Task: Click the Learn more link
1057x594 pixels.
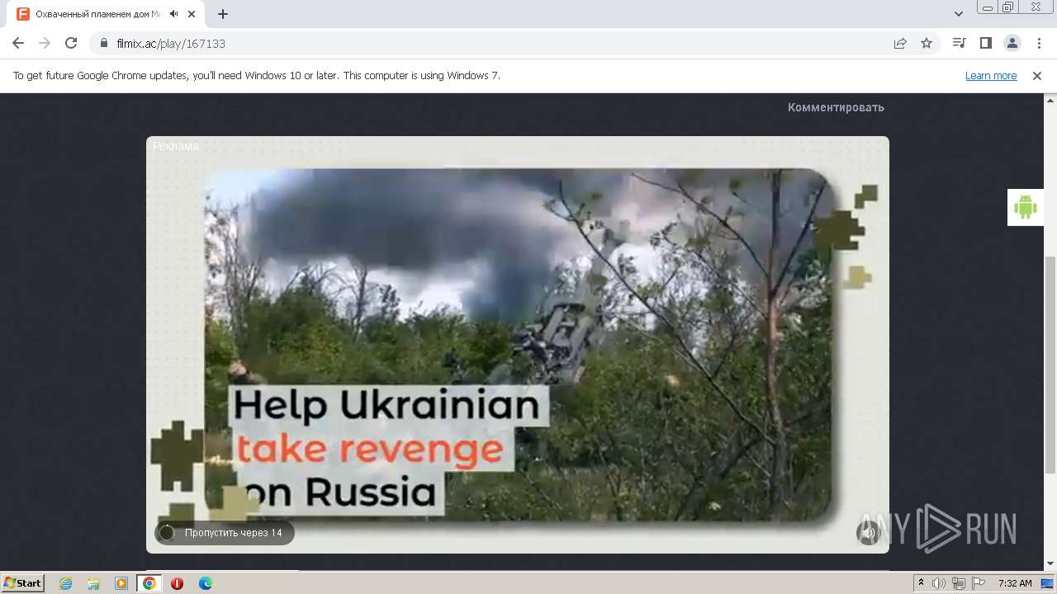Action: pyautogui.click(x=991, y=75)
